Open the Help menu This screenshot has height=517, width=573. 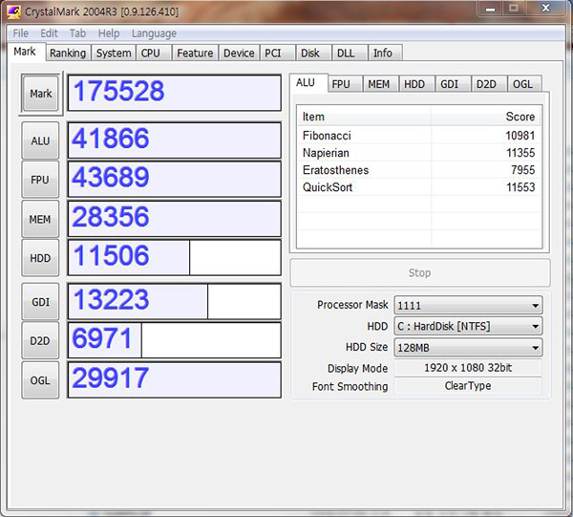pos(109,33)
